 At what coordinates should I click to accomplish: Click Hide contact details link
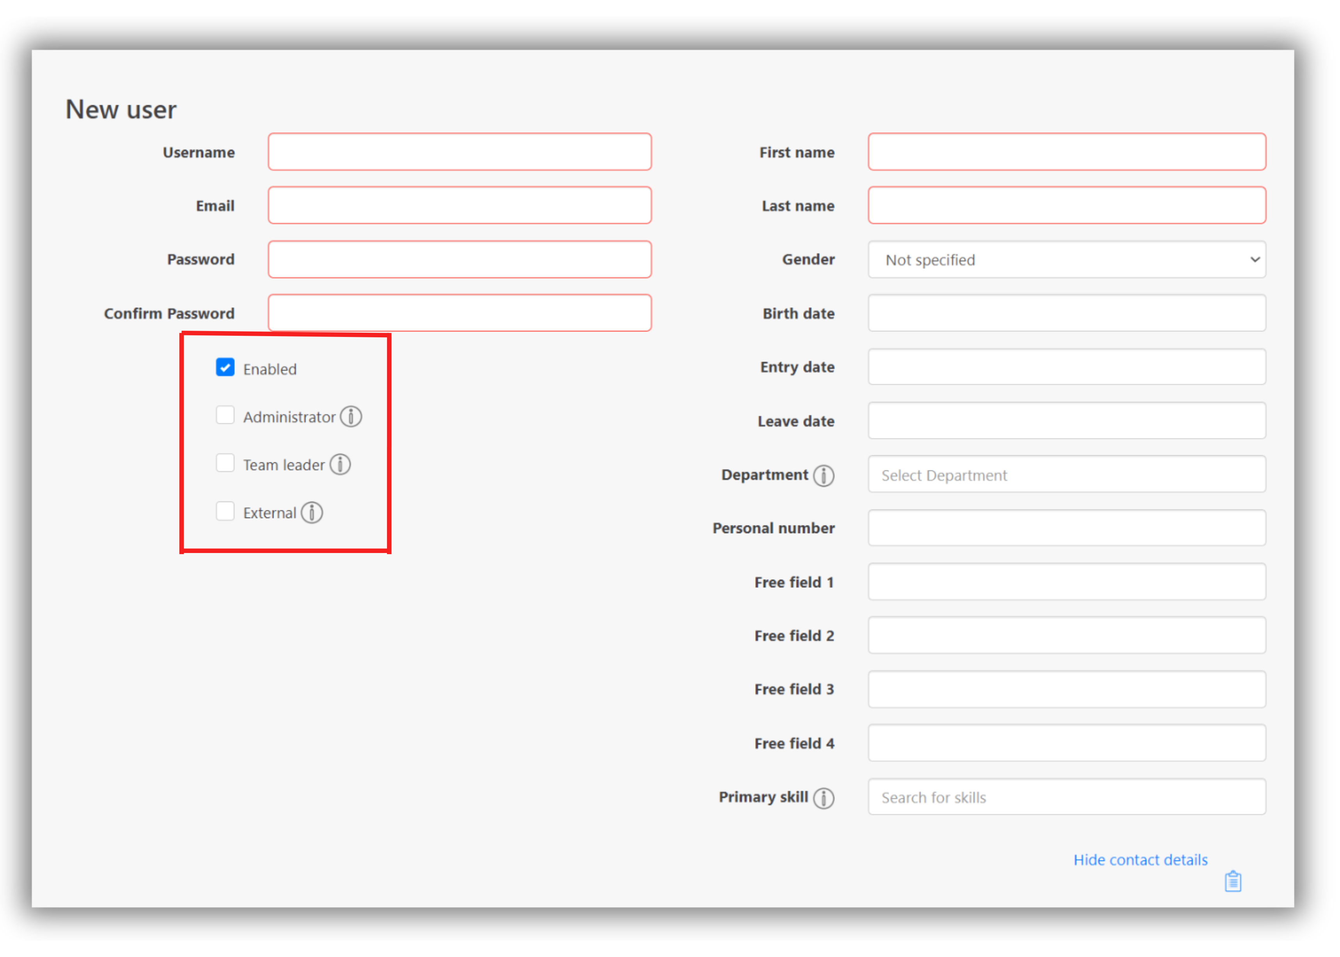[1140, 860]
